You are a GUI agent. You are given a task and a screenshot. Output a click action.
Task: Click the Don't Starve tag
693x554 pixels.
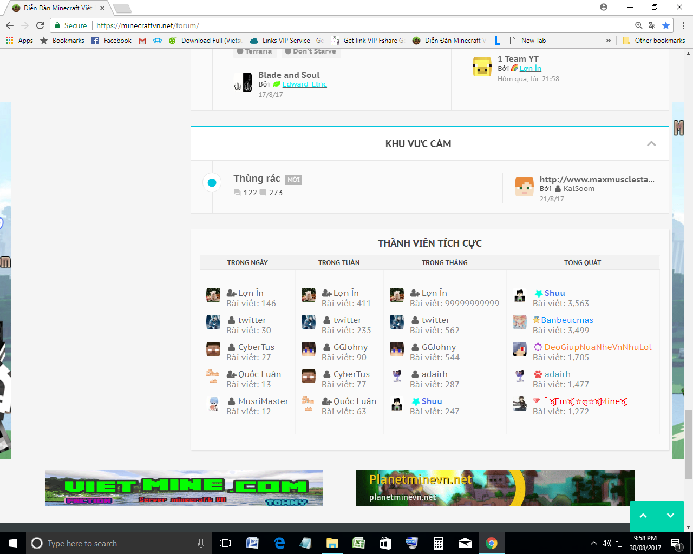coord(310,51)
